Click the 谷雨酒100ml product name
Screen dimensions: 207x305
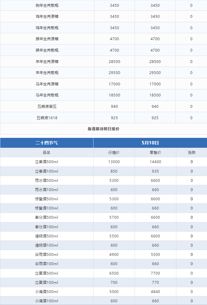(x=47, y=264)
